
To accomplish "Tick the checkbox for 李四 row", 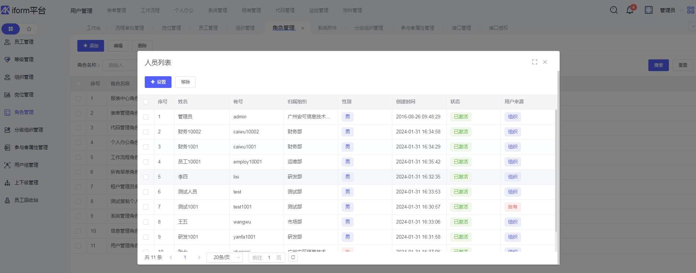I will tap(146, 177).
